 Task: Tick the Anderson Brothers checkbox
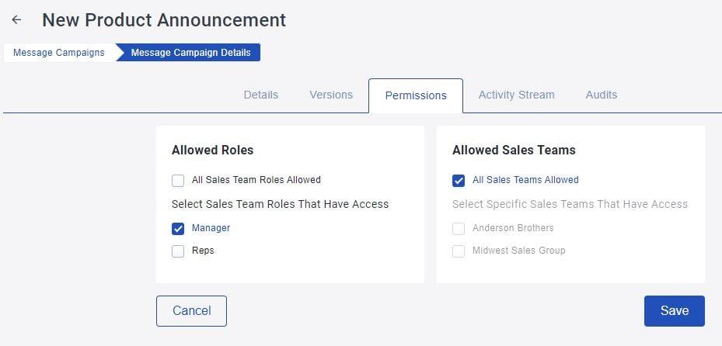click(x=459, y=228)
